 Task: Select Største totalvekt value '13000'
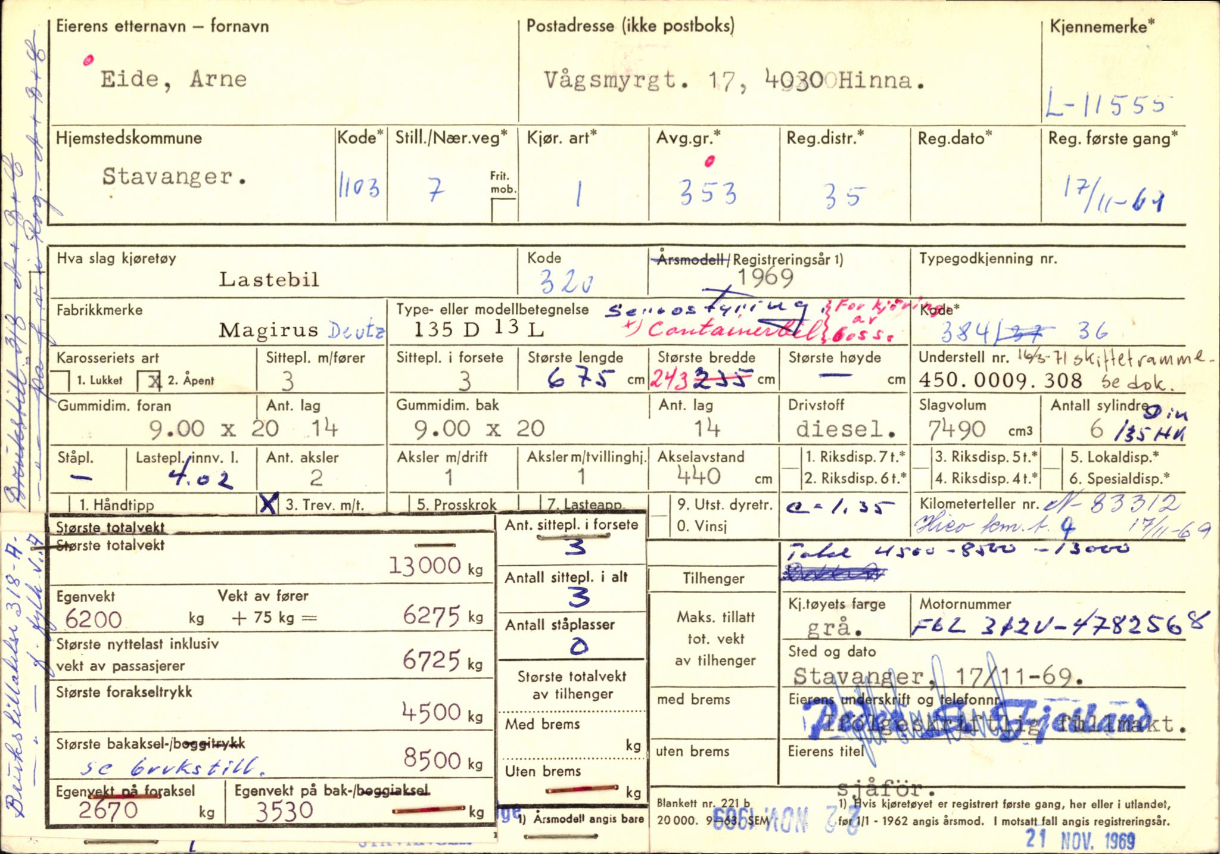pos(425,565)
